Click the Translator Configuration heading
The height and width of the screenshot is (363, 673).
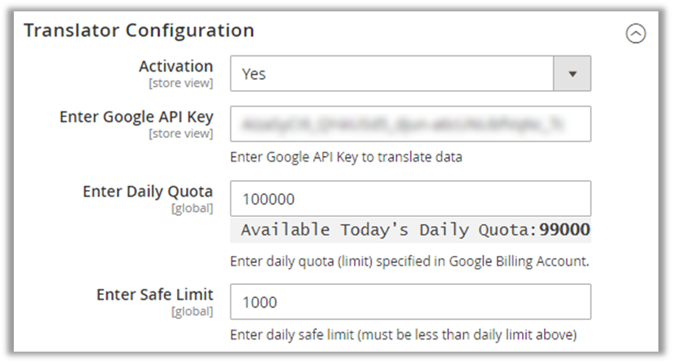pos(139,31)
